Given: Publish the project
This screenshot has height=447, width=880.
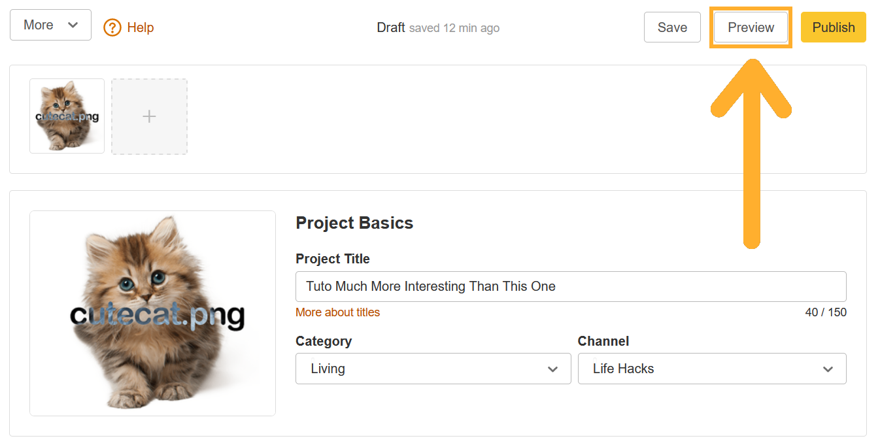Looking at the screenshot, I should point(833,27).
